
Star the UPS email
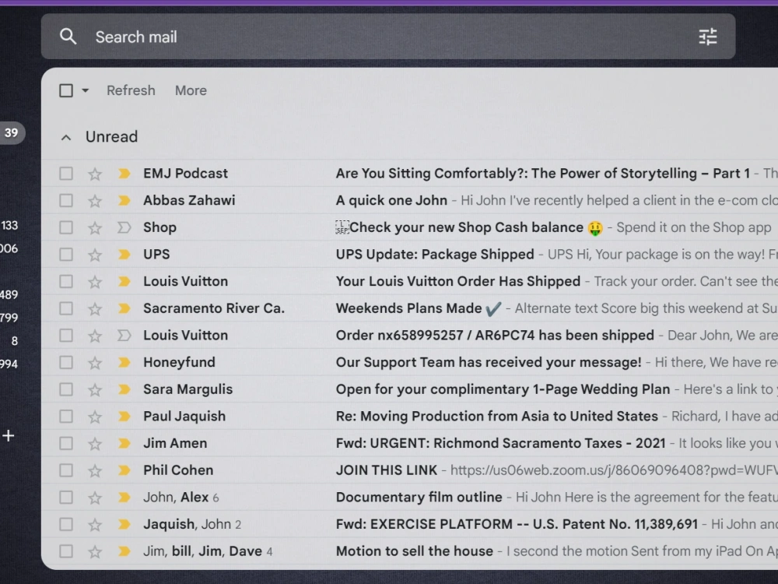click(95, 255)
